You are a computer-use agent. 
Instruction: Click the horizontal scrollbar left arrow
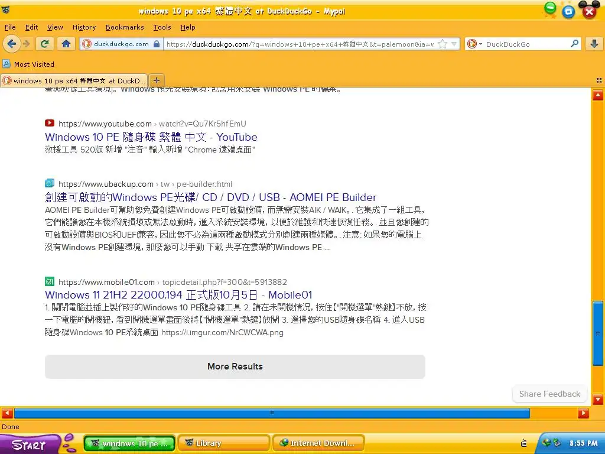pos(7,413)
